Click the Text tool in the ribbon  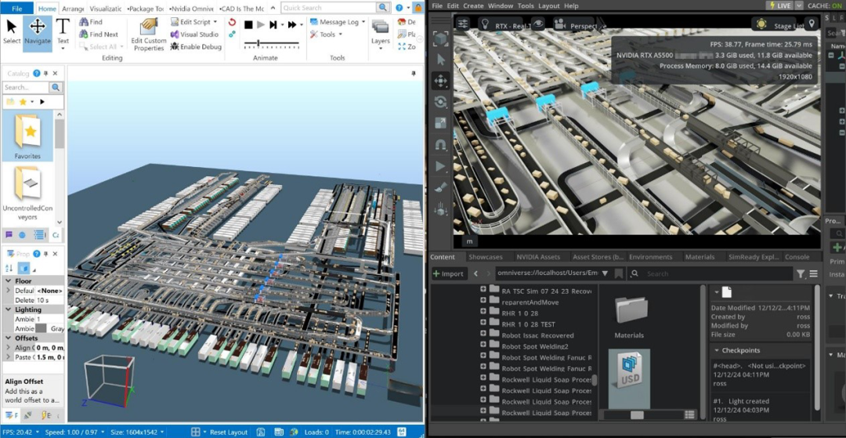click(63, 33)
